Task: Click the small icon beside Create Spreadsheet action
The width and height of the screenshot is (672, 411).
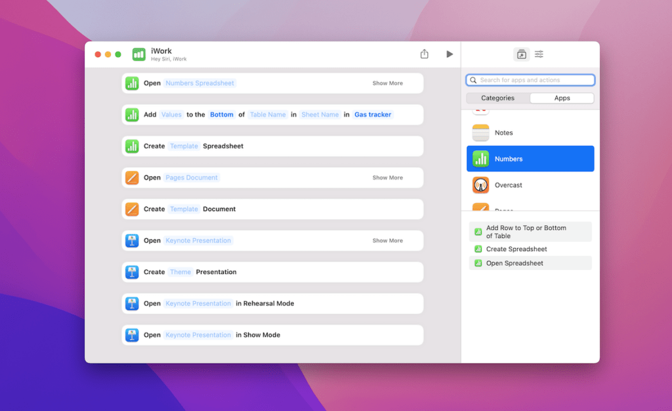Action: click(x=478, y=249)
